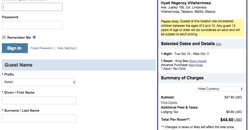The width and height of the screenshot is (249, 130).
Task: Click the Surname / Last Name field
Action: [39, 118]
